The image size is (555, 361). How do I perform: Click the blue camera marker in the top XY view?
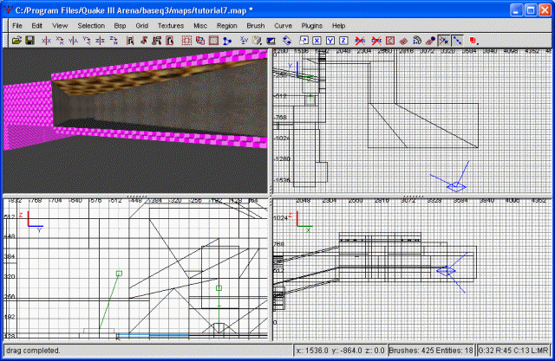click(x=456, y=186)
